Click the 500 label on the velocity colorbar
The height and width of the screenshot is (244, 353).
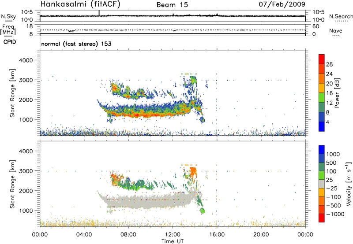(x=331, y=163)
